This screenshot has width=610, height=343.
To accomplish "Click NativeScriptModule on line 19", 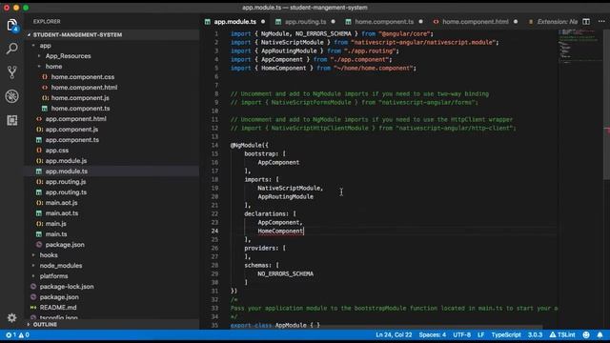I will click(x=289, y=189).
